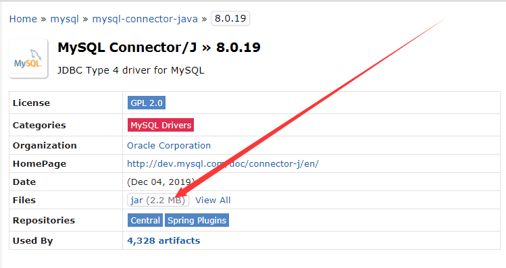Viewport: 506px width, 268px height.
Task: Select the Repositories row label
Action: (x=44, y=220)
